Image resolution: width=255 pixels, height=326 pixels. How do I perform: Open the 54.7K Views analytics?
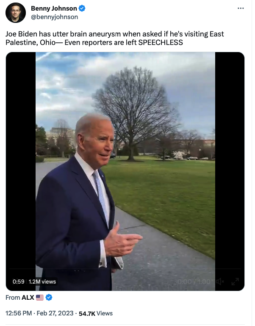tap(96, 313)
